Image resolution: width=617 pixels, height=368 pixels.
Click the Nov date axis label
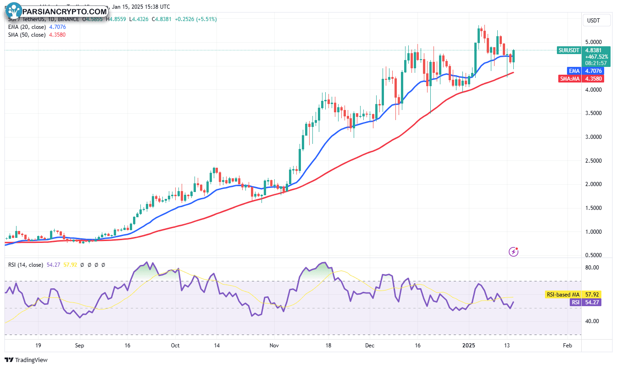(x=274, y=346)
